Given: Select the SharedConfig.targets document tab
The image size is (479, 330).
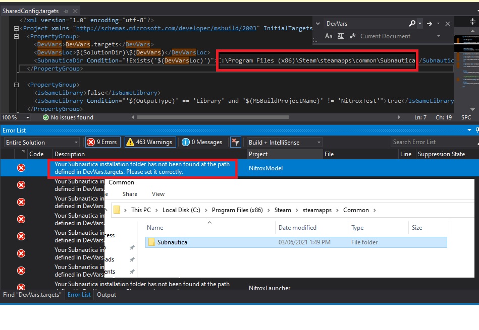Looking at the screenshot, I should click(x=31, y=11).
